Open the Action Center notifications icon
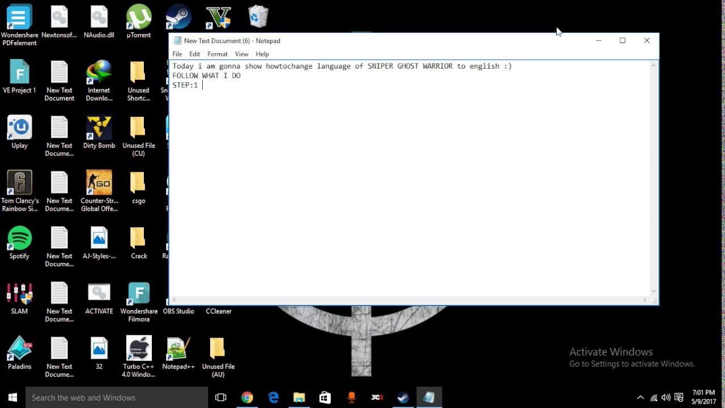Viewport: 725px width, 408px height. click(x=679, y=398)
